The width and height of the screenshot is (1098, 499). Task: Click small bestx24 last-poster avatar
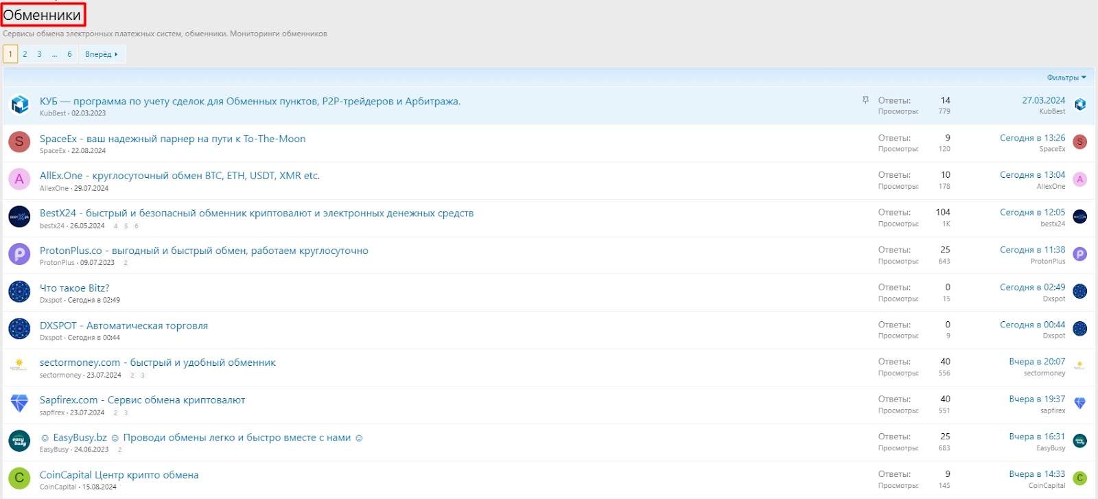1080,217
